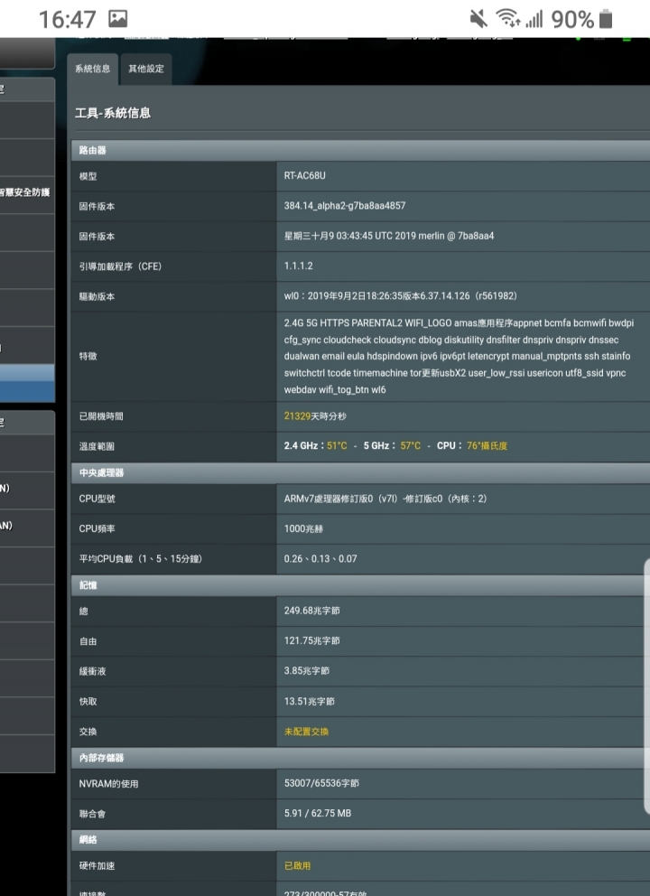Click the 內部存儲器 section header
The height and width of the screenshot is (896, 650).
click(360, 758)
